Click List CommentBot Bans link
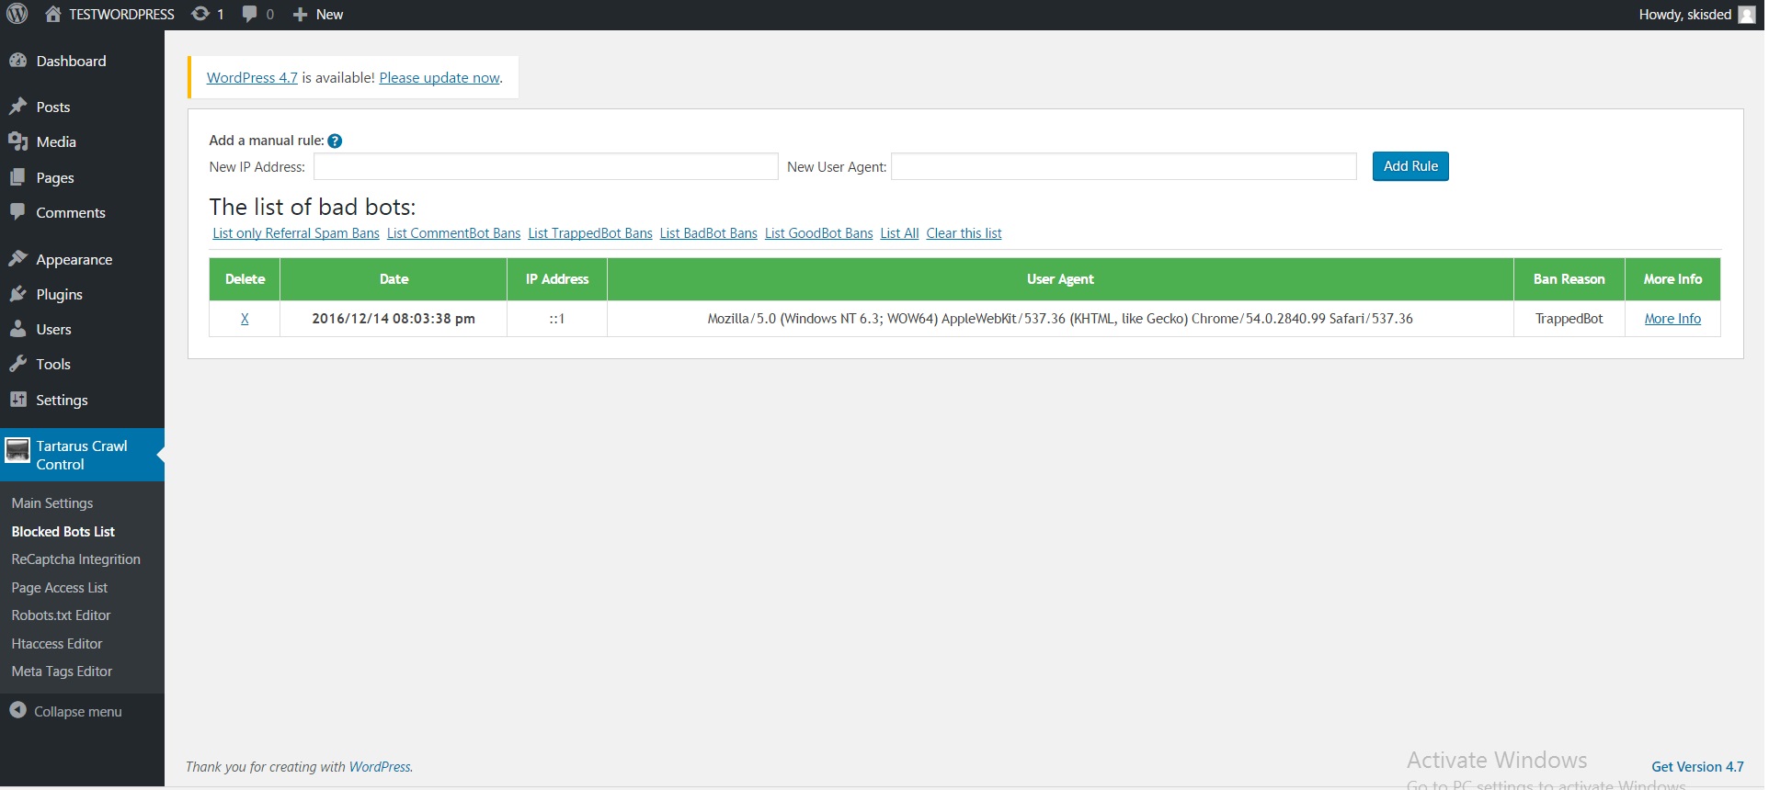This screenshot has width=1769, height=790. coord(453,233)
